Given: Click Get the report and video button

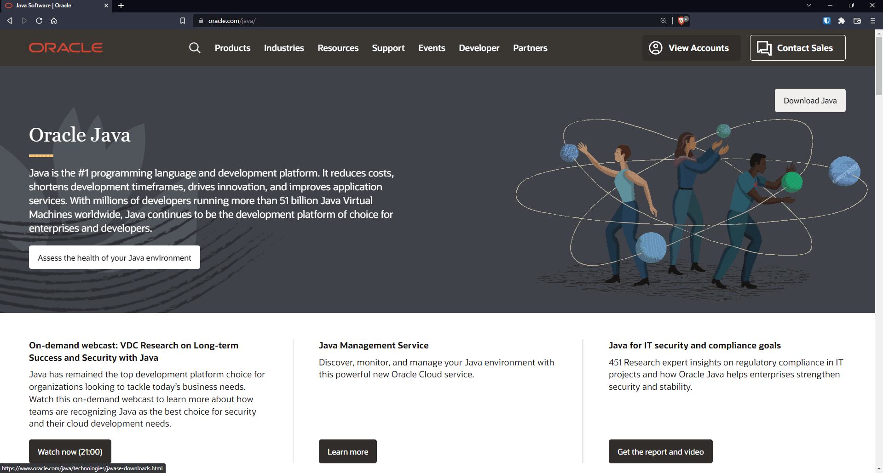Looking at the screenshot, I should pyautogui.click(x=660, y=451).
